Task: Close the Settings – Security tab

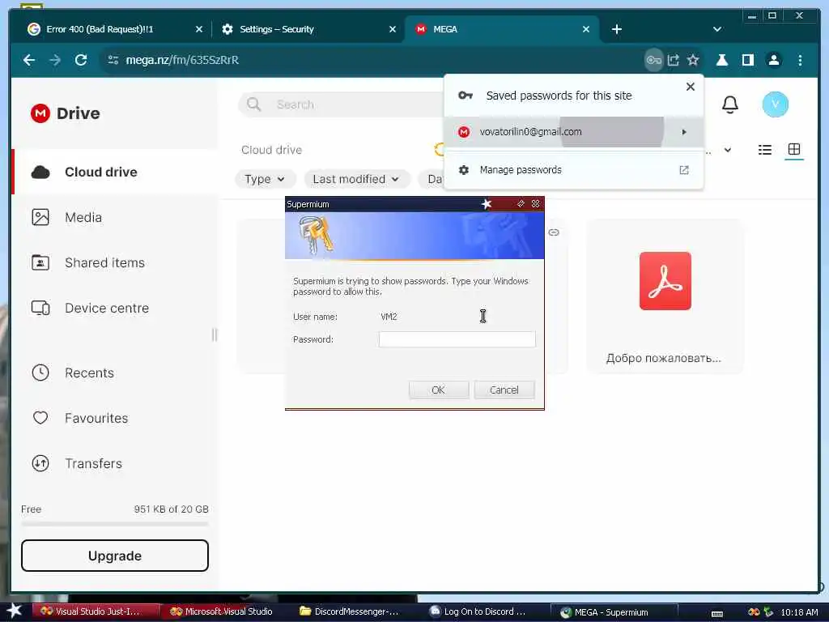Action: click(x=393, y=29)
